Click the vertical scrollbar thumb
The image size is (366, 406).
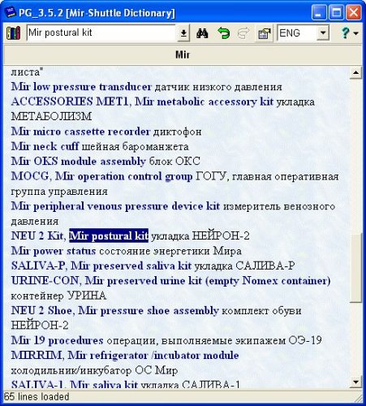pos(355,268)
